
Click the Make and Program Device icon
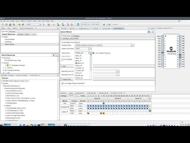point(58,24)
